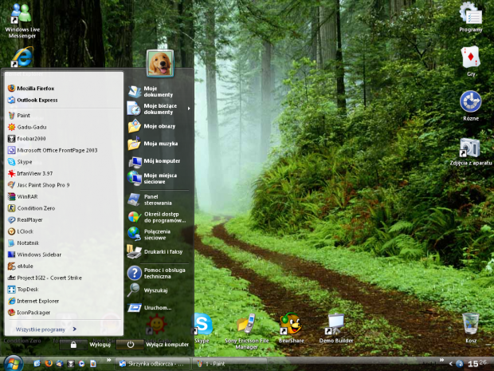Double-check the Kosz recycle bin desktop icon
494x371 pixels.
pos(470,325)
